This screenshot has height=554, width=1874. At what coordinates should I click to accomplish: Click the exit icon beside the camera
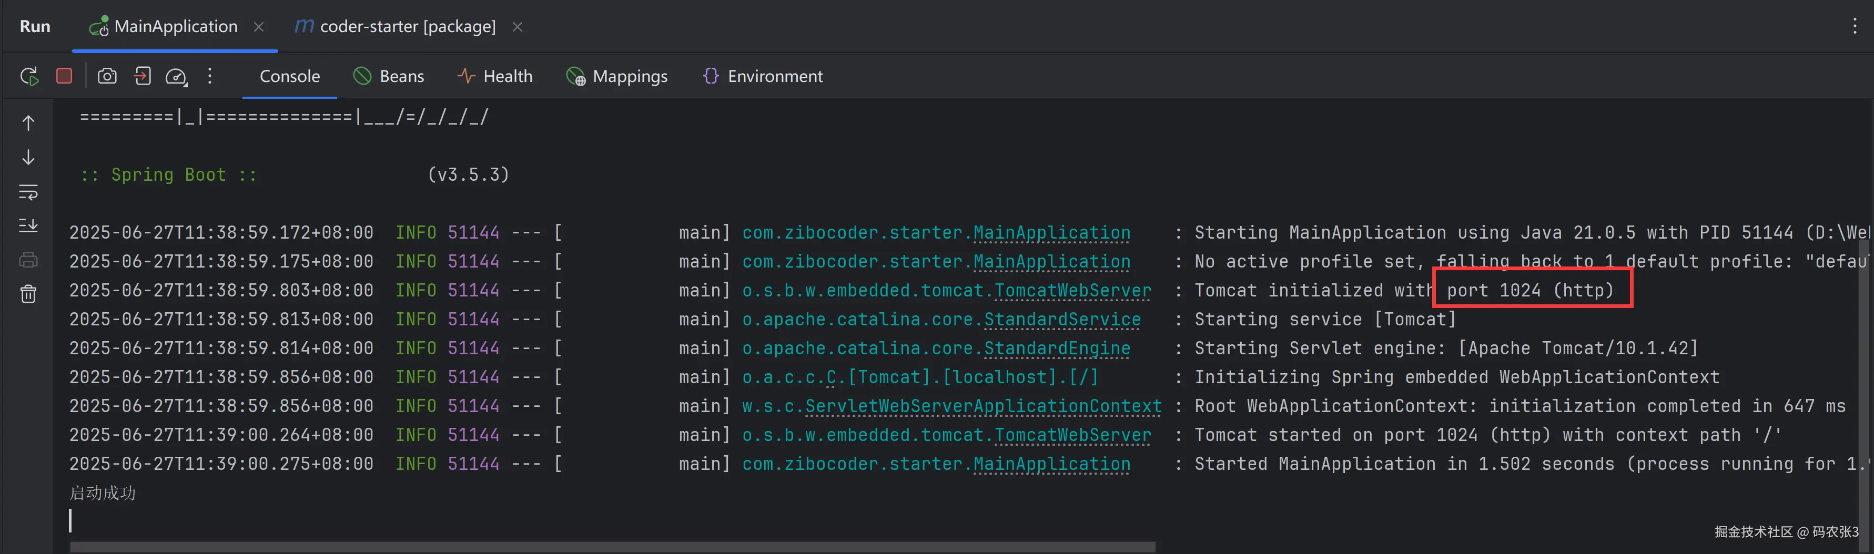tap(143, 76)
